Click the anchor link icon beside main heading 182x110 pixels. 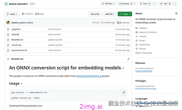[123, 68]
